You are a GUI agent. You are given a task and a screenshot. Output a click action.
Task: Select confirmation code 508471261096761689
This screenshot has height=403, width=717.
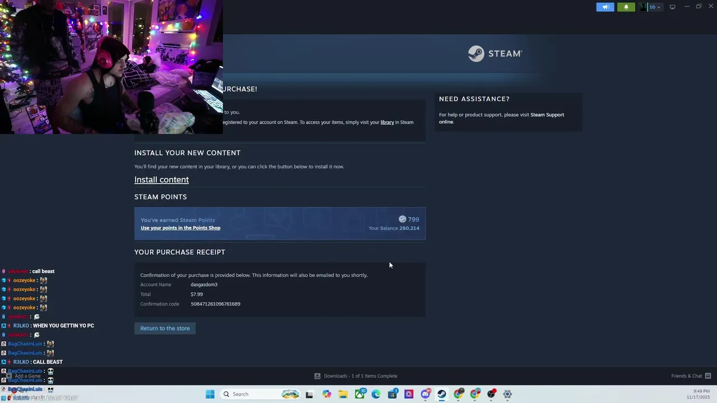coord(215,304)
